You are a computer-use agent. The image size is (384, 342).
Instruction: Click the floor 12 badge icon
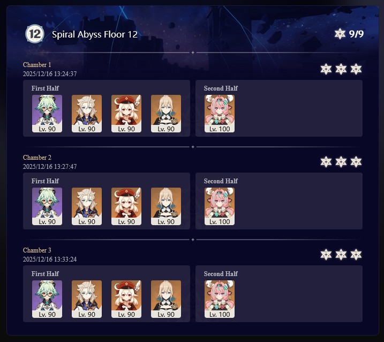tap(35, 34)
